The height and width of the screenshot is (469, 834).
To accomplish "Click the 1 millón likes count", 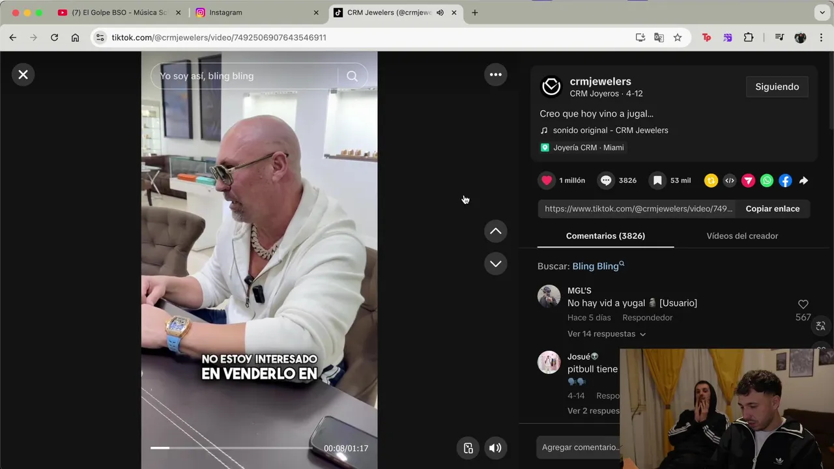I will (572, 180).
